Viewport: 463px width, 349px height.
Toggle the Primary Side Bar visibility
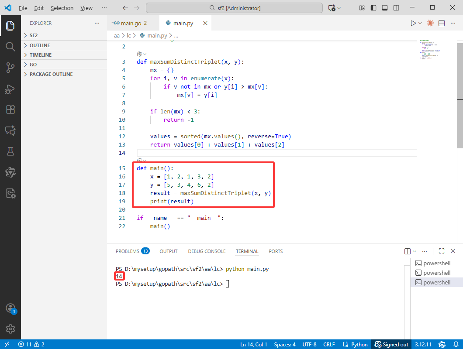tap(373, 8)
